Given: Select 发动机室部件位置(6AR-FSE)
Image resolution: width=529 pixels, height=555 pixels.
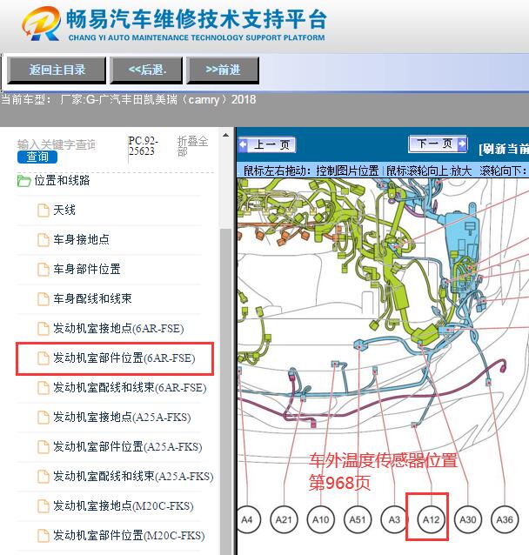Looking at the screenshot, I should coord(124,358).
